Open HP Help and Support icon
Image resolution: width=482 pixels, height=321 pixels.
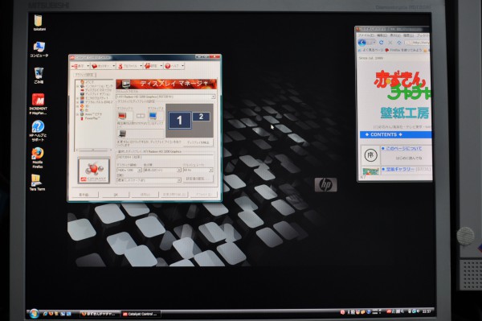click(38, 130)
